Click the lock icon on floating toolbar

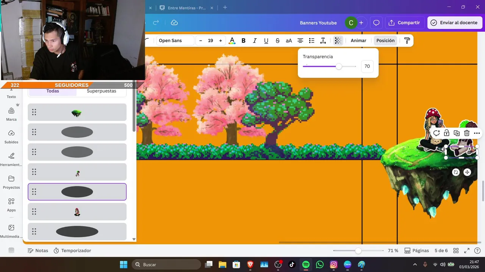[x=447, y=133]
